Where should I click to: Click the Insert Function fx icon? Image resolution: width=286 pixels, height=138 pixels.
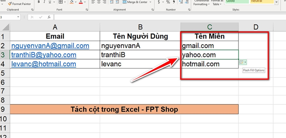click(49, 17)
